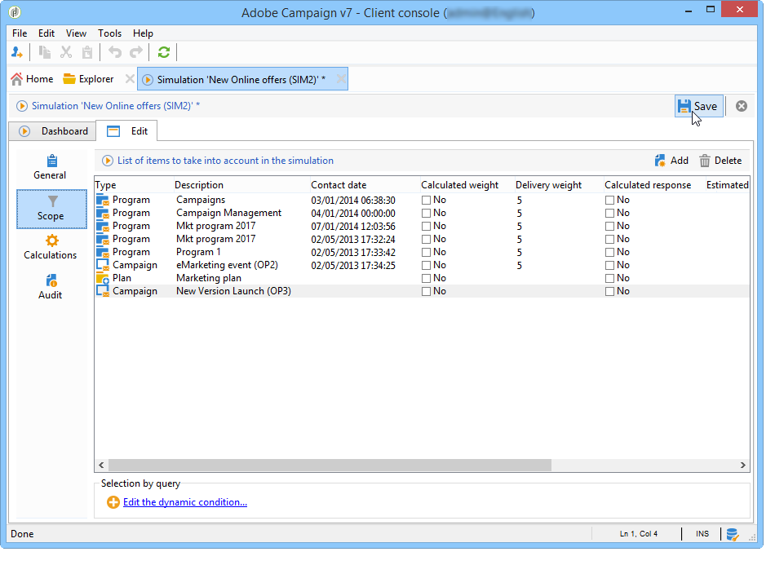775x565 pixels.
Task: Click the Program icon in Campaigns row
Action: click(x=103, y=200)
